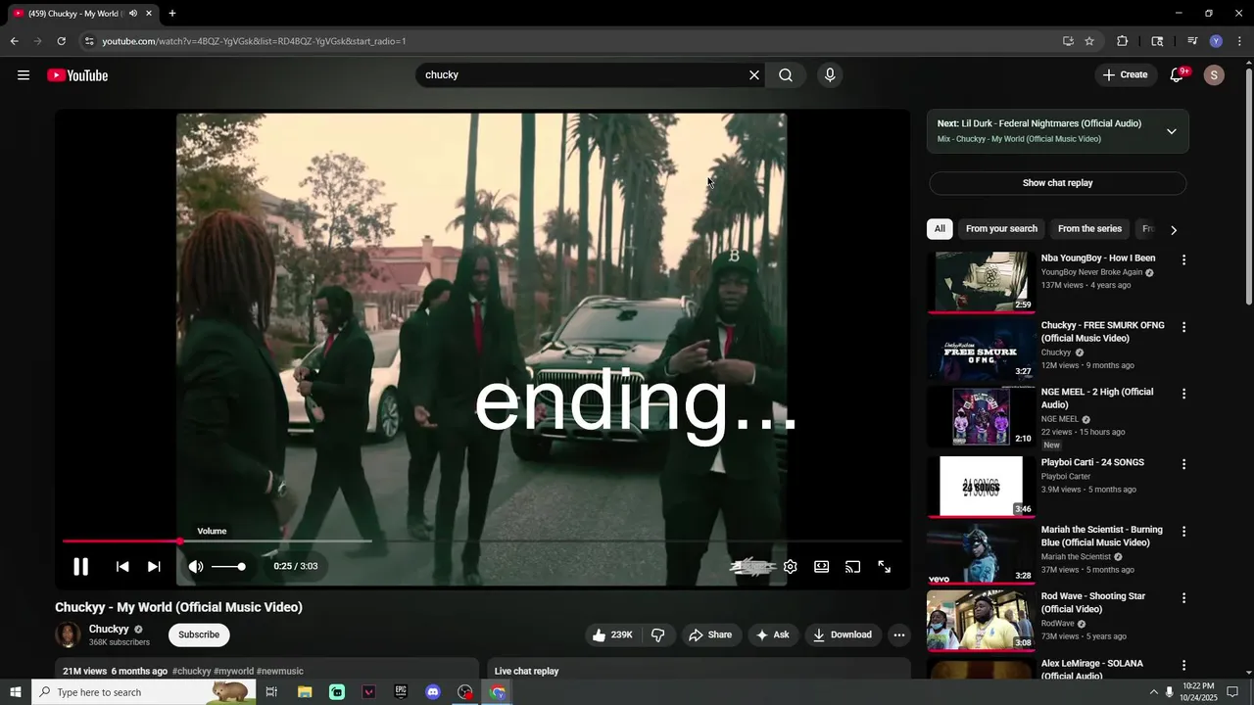Open Playboi Carti - 24 SONGS title
Viewport: 1254px width, 705px height.
click(x=1092, y=462)
